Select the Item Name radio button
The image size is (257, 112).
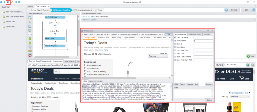pos(175,47)
